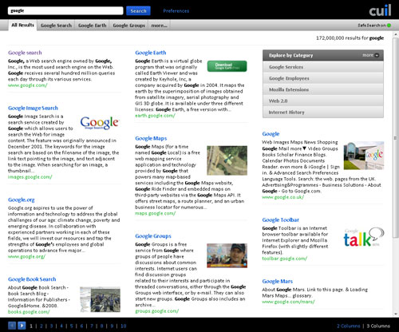Open the Google Toolbar result title
The image size is (399, 332).
[x=281, y=219]
